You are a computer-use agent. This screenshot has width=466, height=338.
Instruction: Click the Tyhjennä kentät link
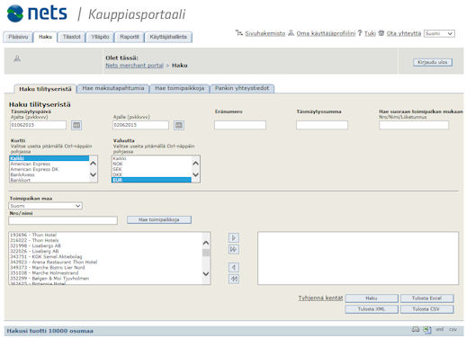pos(320,298)
